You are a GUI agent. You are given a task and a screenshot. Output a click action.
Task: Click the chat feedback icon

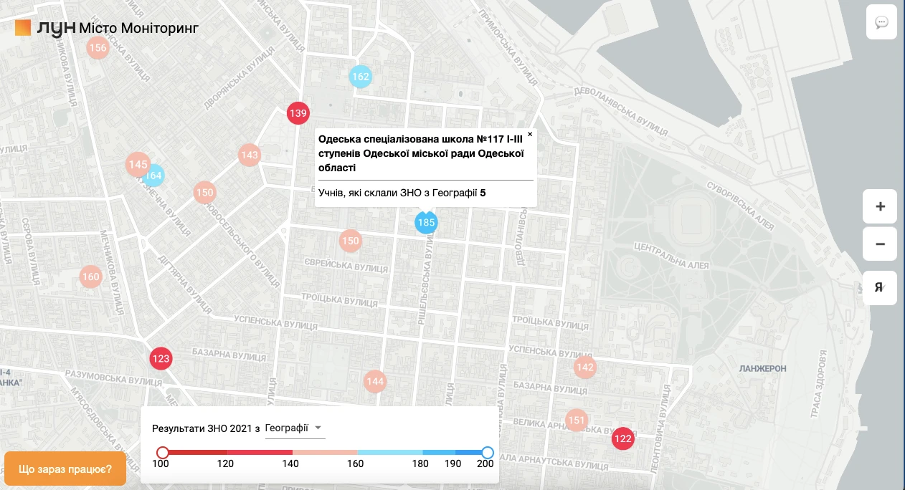[881, 22]
